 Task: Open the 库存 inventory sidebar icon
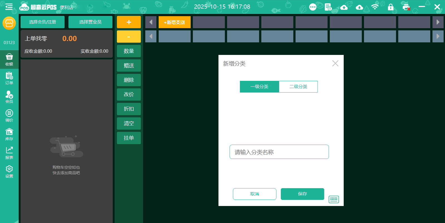point(9,134)
